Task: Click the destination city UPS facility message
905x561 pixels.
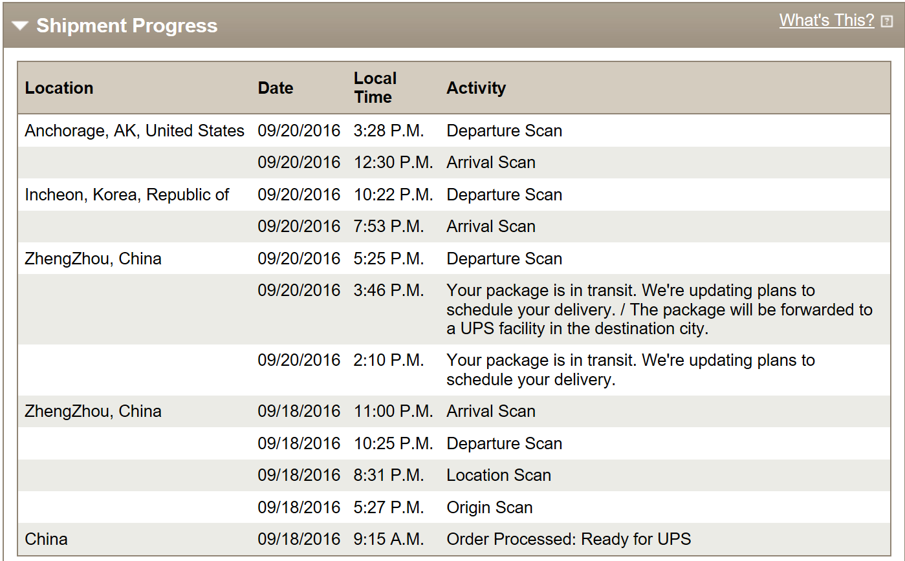Action: click(x=659, y=310)
